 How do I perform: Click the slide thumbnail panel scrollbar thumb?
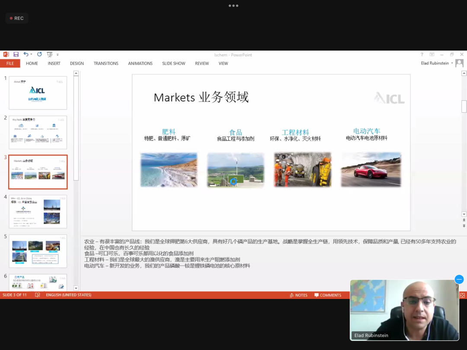(x=76, y=128)
